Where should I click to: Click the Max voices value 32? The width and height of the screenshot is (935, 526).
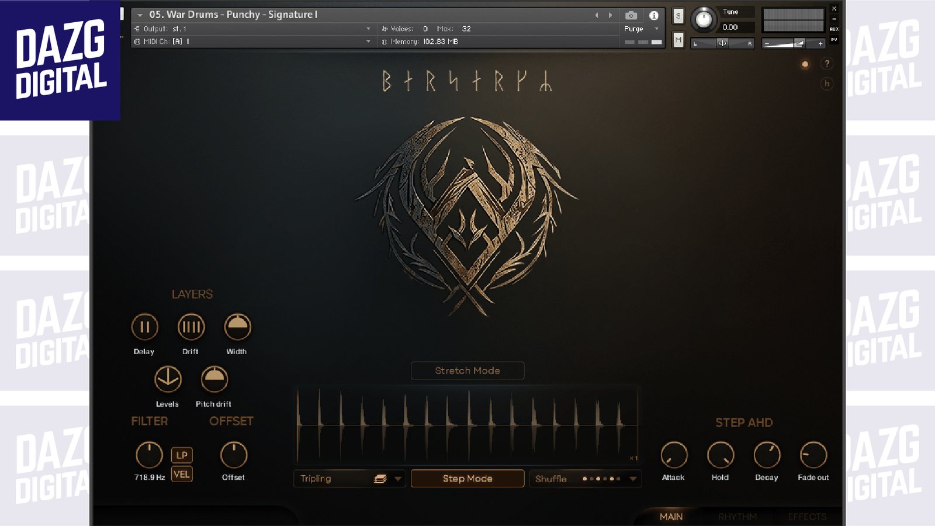click(x=466, y=29)
